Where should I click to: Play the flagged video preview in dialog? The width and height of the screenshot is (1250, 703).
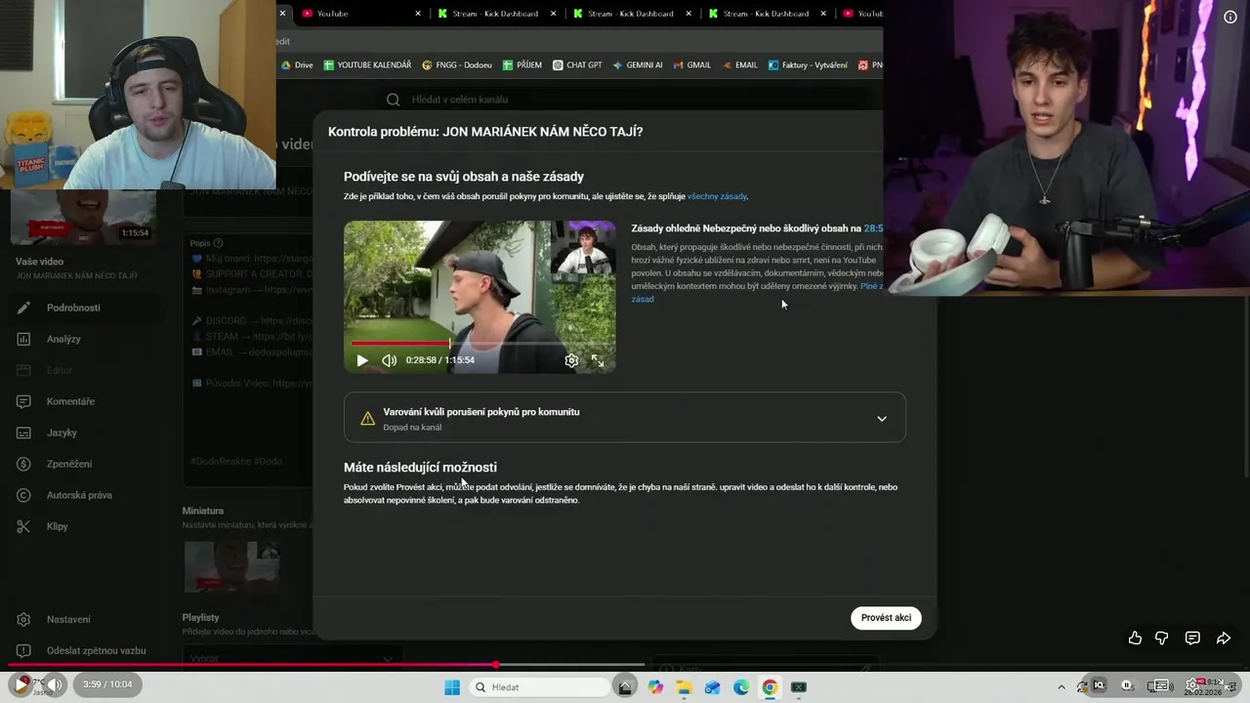click(x=362, y=360)
